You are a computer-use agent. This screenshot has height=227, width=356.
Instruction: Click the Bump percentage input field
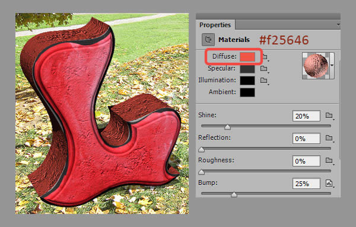(306, 184)
